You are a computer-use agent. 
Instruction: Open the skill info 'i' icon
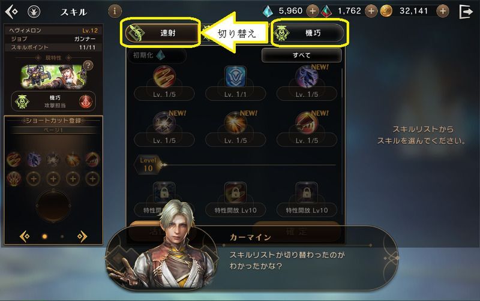pos(115,11)
